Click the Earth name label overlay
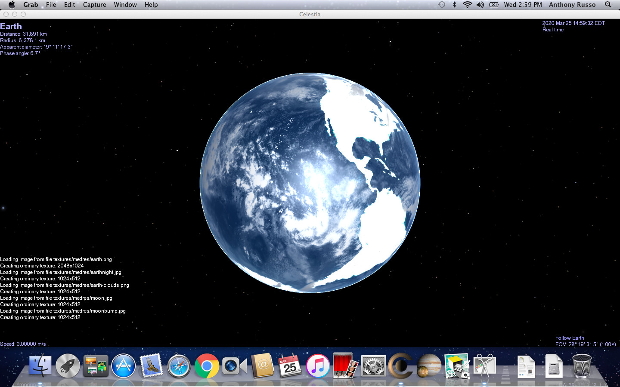Viewport: 620px width, 387px height. (x=11, y=26)
